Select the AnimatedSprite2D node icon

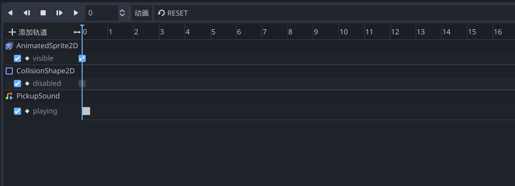tap(9, 46)
